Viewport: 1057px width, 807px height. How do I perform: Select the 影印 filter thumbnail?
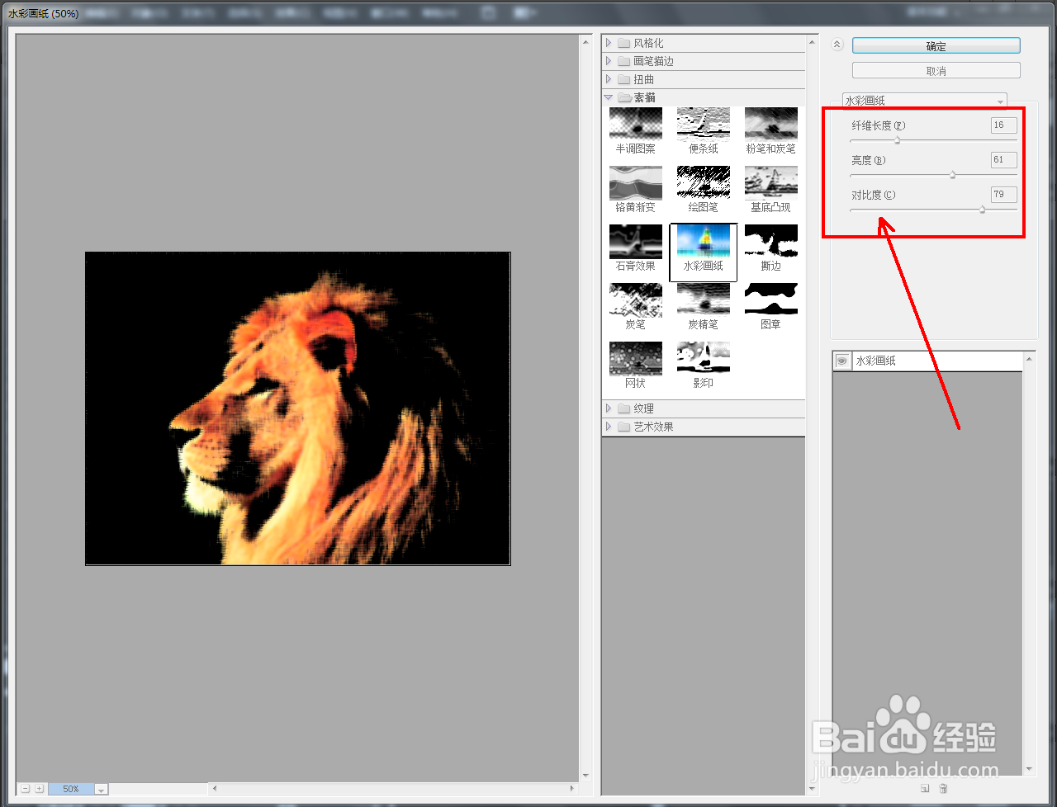pyautogui.click(x=703, y=358)
